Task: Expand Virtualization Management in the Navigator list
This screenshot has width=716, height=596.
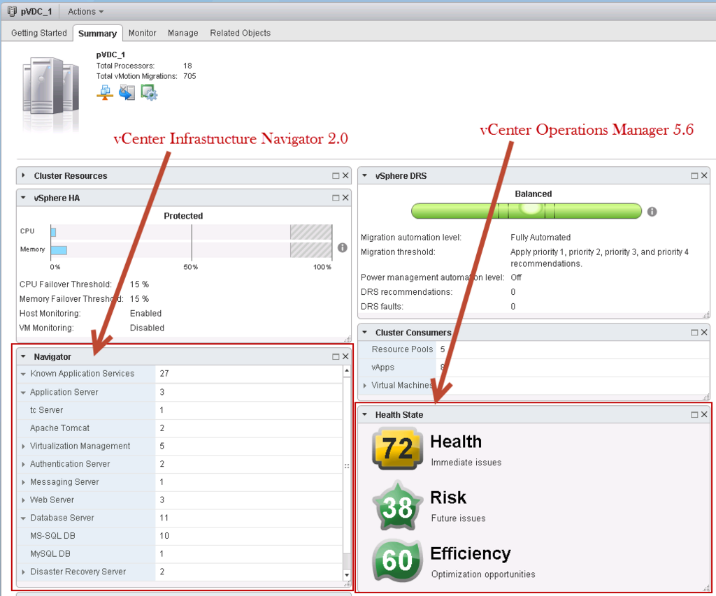Action: click(x=22, y=446)
